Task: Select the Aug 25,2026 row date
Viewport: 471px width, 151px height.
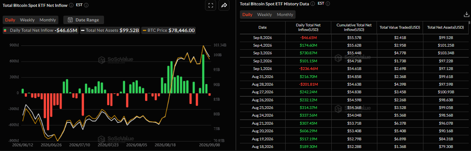Action: click(x=263, y=108)
